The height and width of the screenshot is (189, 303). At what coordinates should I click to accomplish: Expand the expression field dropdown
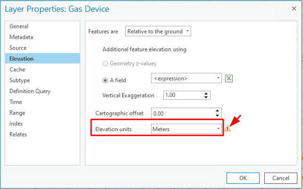pos(186,78)
